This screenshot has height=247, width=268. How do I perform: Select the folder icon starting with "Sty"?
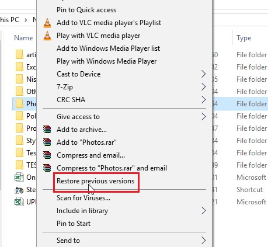tap(19, 141)
